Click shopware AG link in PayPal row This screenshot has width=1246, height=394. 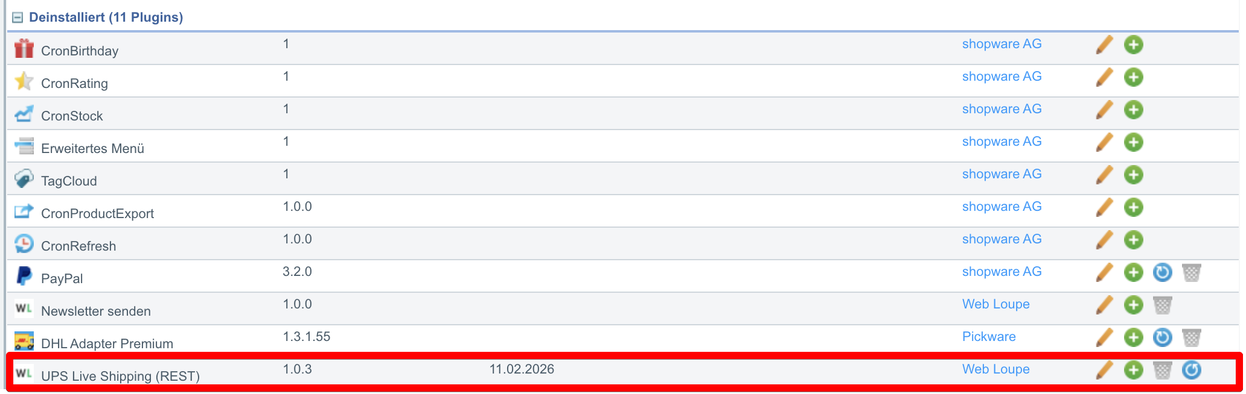[1002, 272]
